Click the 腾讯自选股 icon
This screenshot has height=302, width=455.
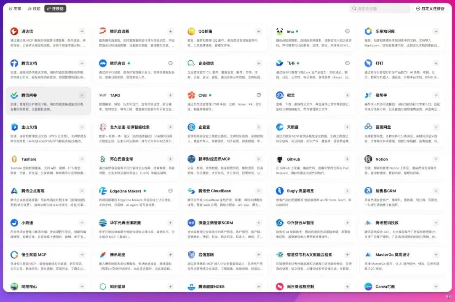pyautogui.click(x=103, y=31)
